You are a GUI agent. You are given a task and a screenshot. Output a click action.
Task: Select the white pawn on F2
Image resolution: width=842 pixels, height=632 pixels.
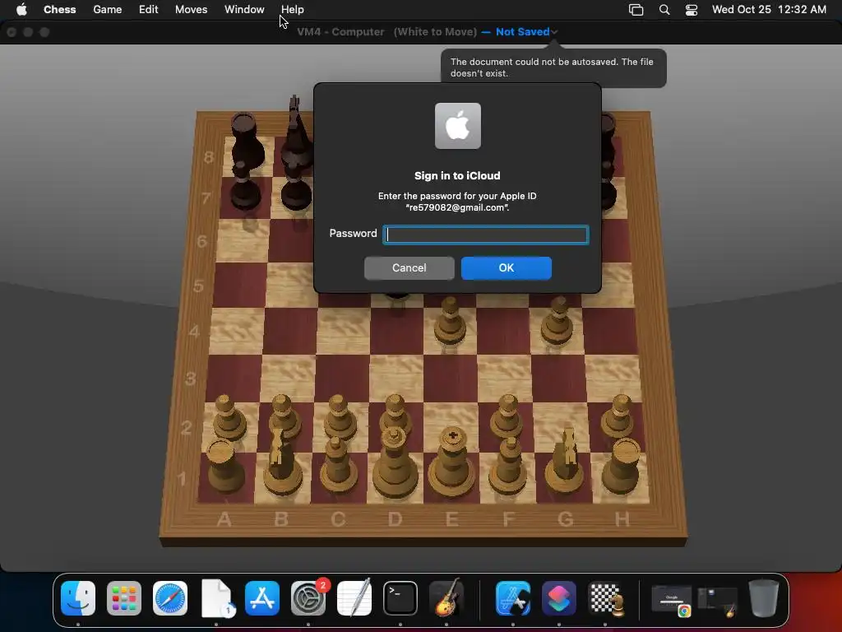coord(507,417)
